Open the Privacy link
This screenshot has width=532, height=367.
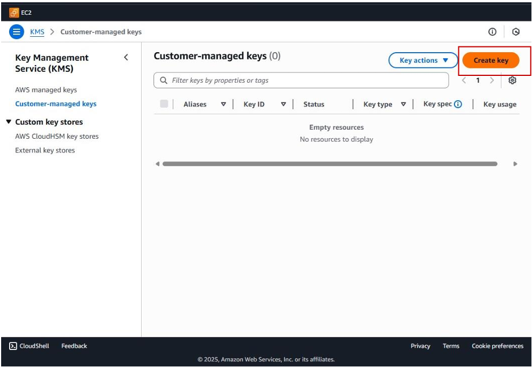coord(420,346)
